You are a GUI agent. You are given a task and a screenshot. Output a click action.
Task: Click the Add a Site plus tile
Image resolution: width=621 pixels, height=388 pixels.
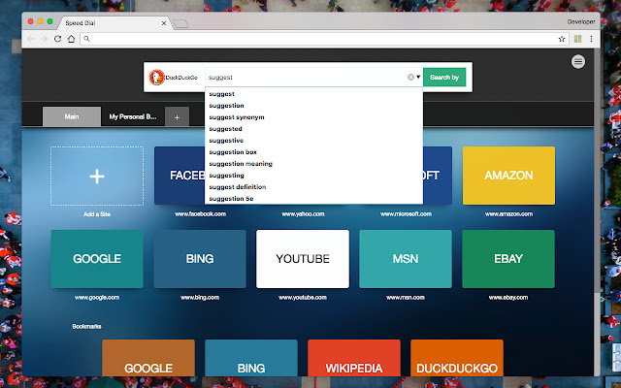click(x=97, y=177)
